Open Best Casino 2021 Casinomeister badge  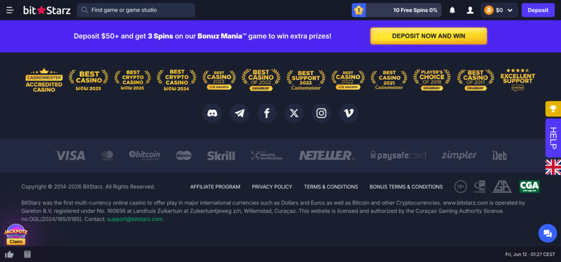[389, 80]
